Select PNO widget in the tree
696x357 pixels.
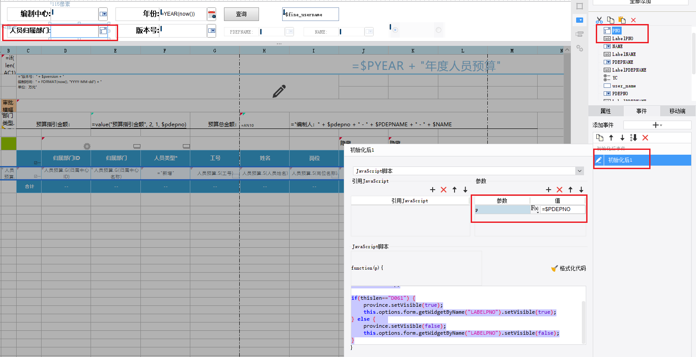pos(616,31)
